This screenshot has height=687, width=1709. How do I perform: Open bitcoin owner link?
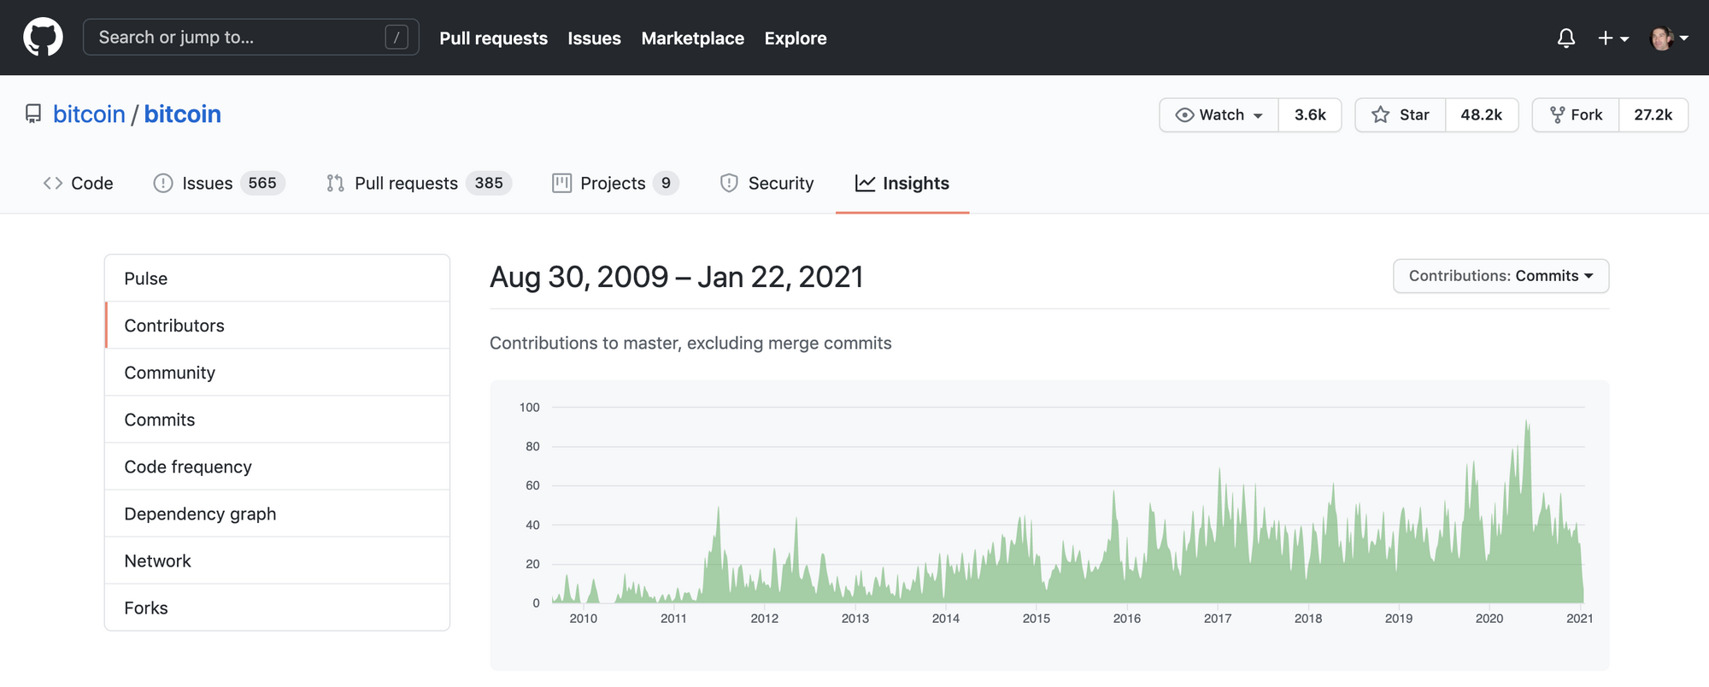pos(89,114)
